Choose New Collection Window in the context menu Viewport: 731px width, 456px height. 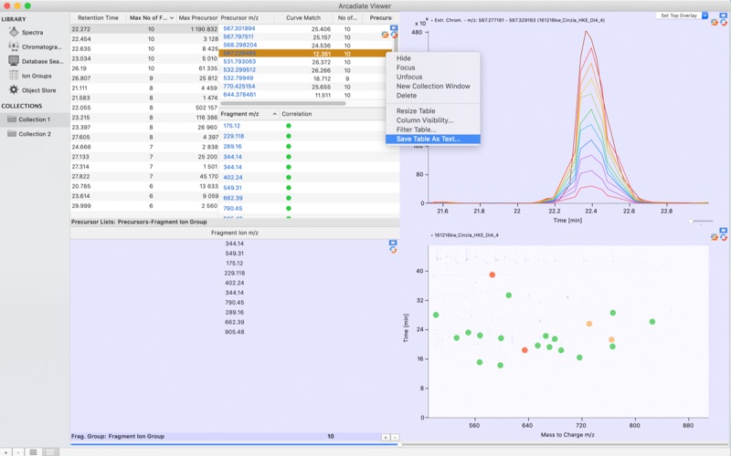point(433,86)
